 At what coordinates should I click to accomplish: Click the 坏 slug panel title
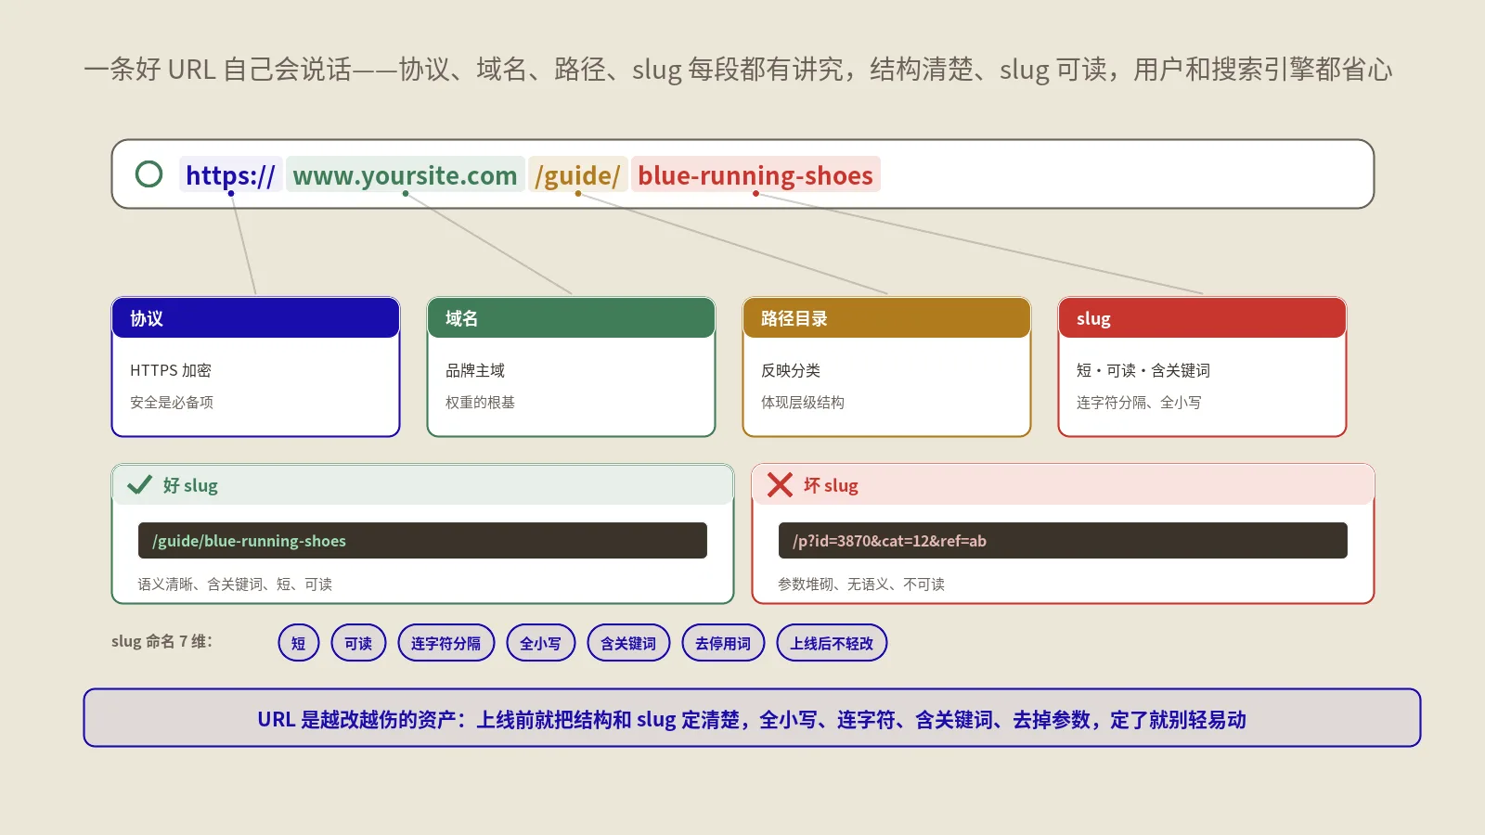(831, 485)
